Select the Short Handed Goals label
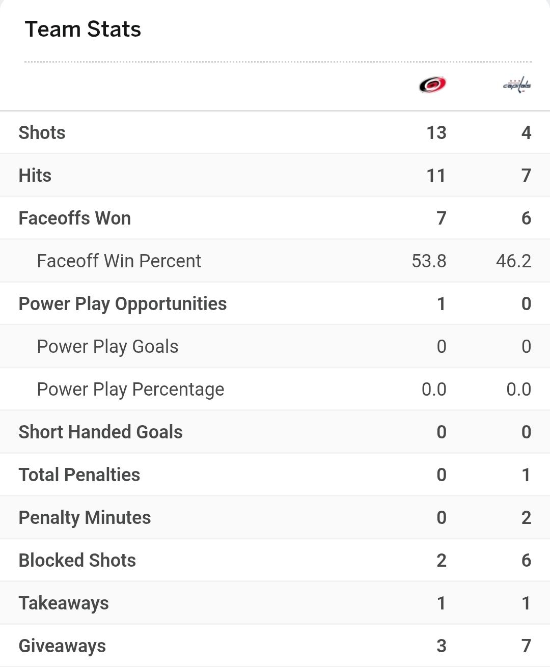The height and width of the screenshot is (667, 550). click(101, 432)
